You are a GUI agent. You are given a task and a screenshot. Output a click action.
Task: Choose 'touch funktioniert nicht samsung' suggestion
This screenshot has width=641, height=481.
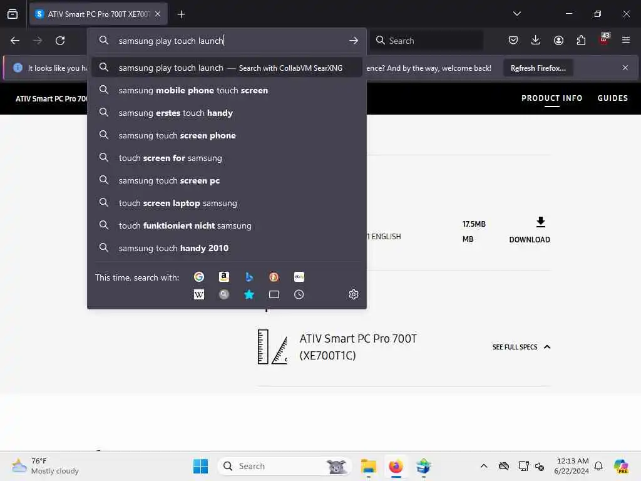(227, 225)
